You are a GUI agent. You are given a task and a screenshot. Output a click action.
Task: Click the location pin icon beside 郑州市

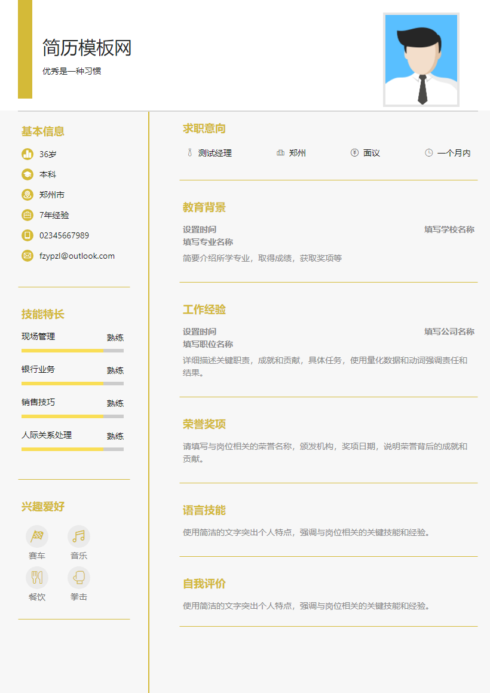point(27,194)
